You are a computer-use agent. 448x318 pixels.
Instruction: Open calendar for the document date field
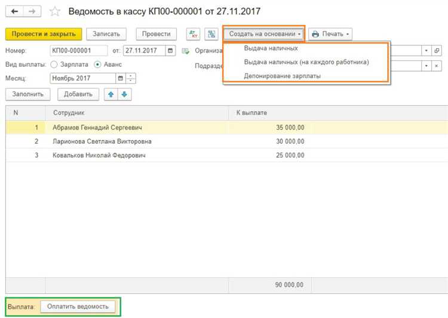pos(170,51)
